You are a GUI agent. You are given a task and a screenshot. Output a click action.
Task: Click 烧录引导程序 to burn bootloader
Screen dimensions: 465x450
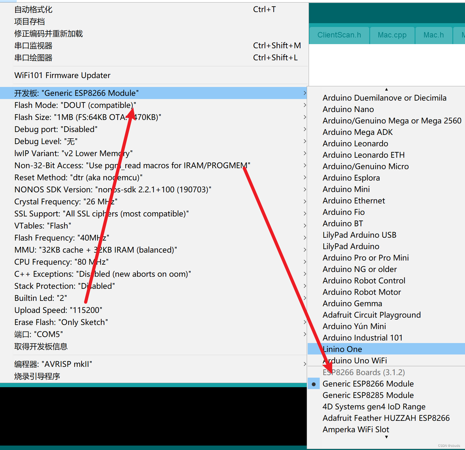point(37,376)
